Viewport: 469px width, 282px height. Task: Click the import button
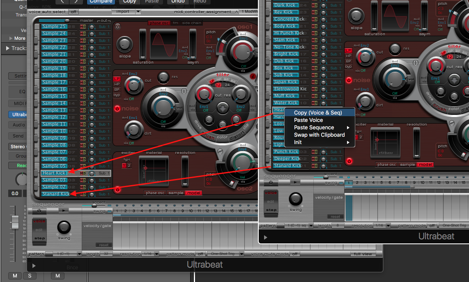click(123, 11)
